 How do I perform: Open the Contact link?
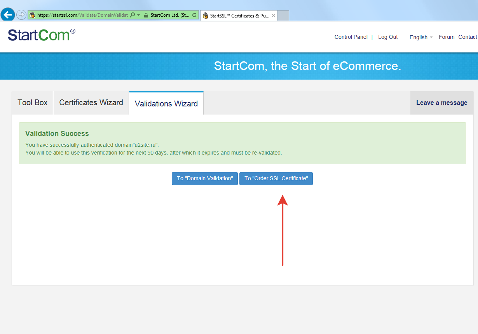pyautogui.click(x=468, y=37)
